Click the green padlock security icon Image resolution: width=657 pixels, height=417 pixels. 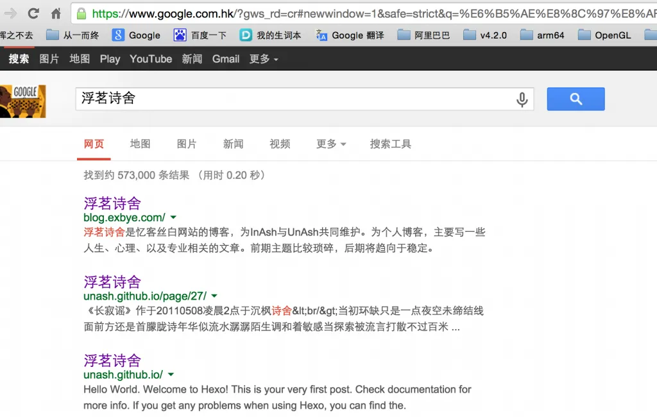pos(81,14)
